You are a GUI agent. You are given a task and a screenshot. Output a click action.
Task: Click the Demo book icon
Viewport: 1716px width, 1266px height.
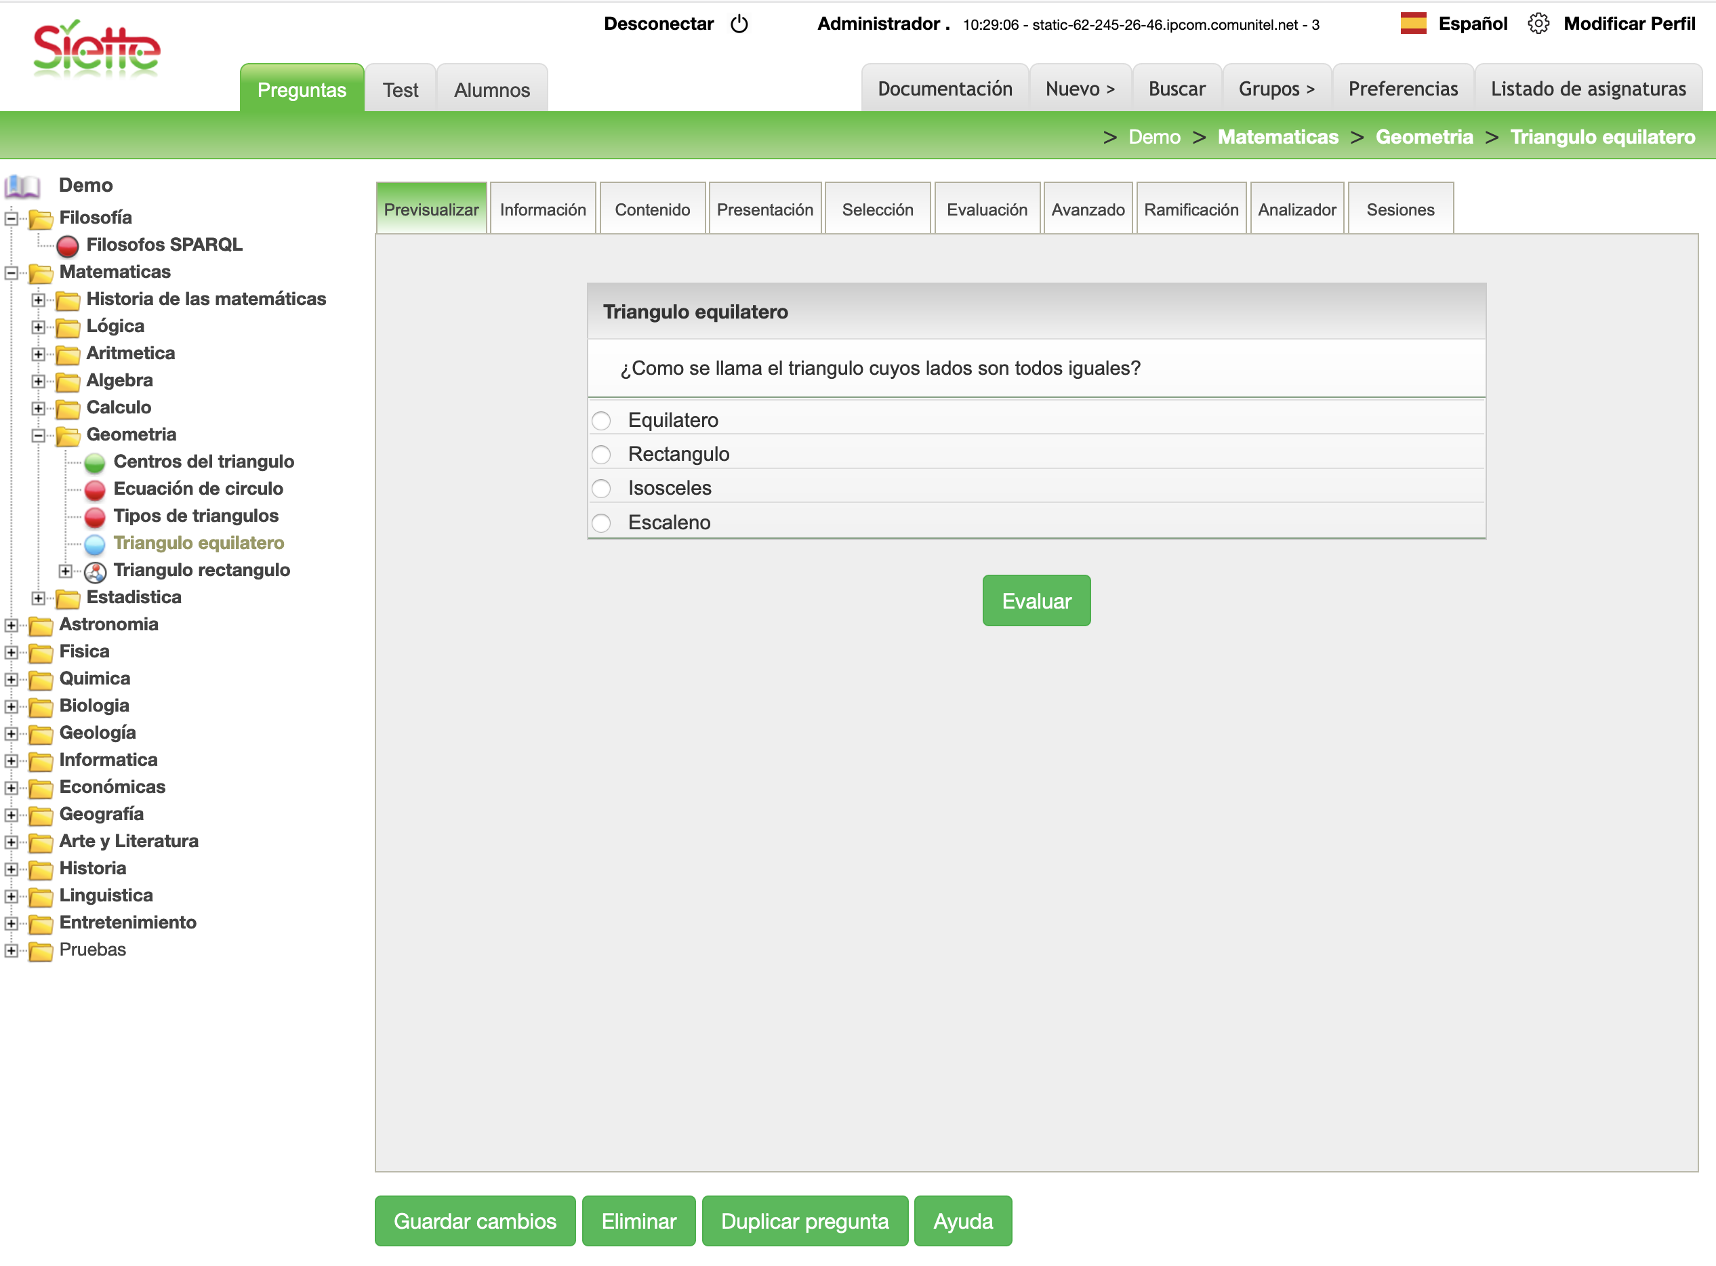click(22, 186)
